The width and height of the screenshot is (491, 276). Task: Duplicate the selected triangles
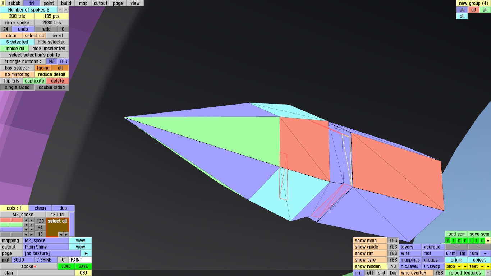click(x=35, y=81)
